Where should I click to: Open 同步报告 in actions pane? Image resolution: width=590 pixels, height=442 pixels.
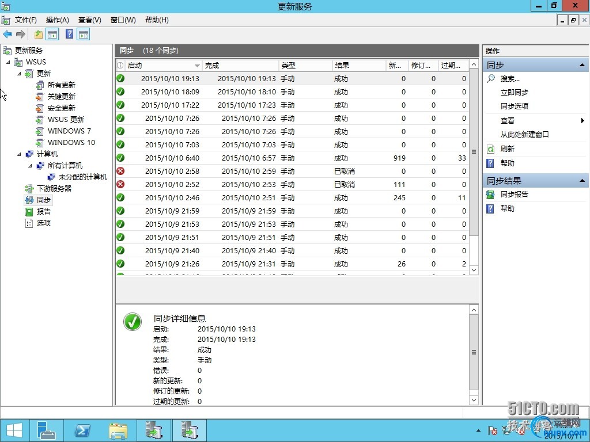coord(514,195)
